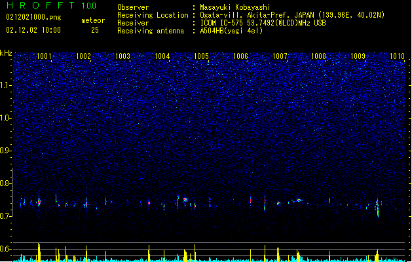This screenshot has height=262, width=412.
Task: Click the meteor echo cluster after 1004
Action: pos(185,200)
